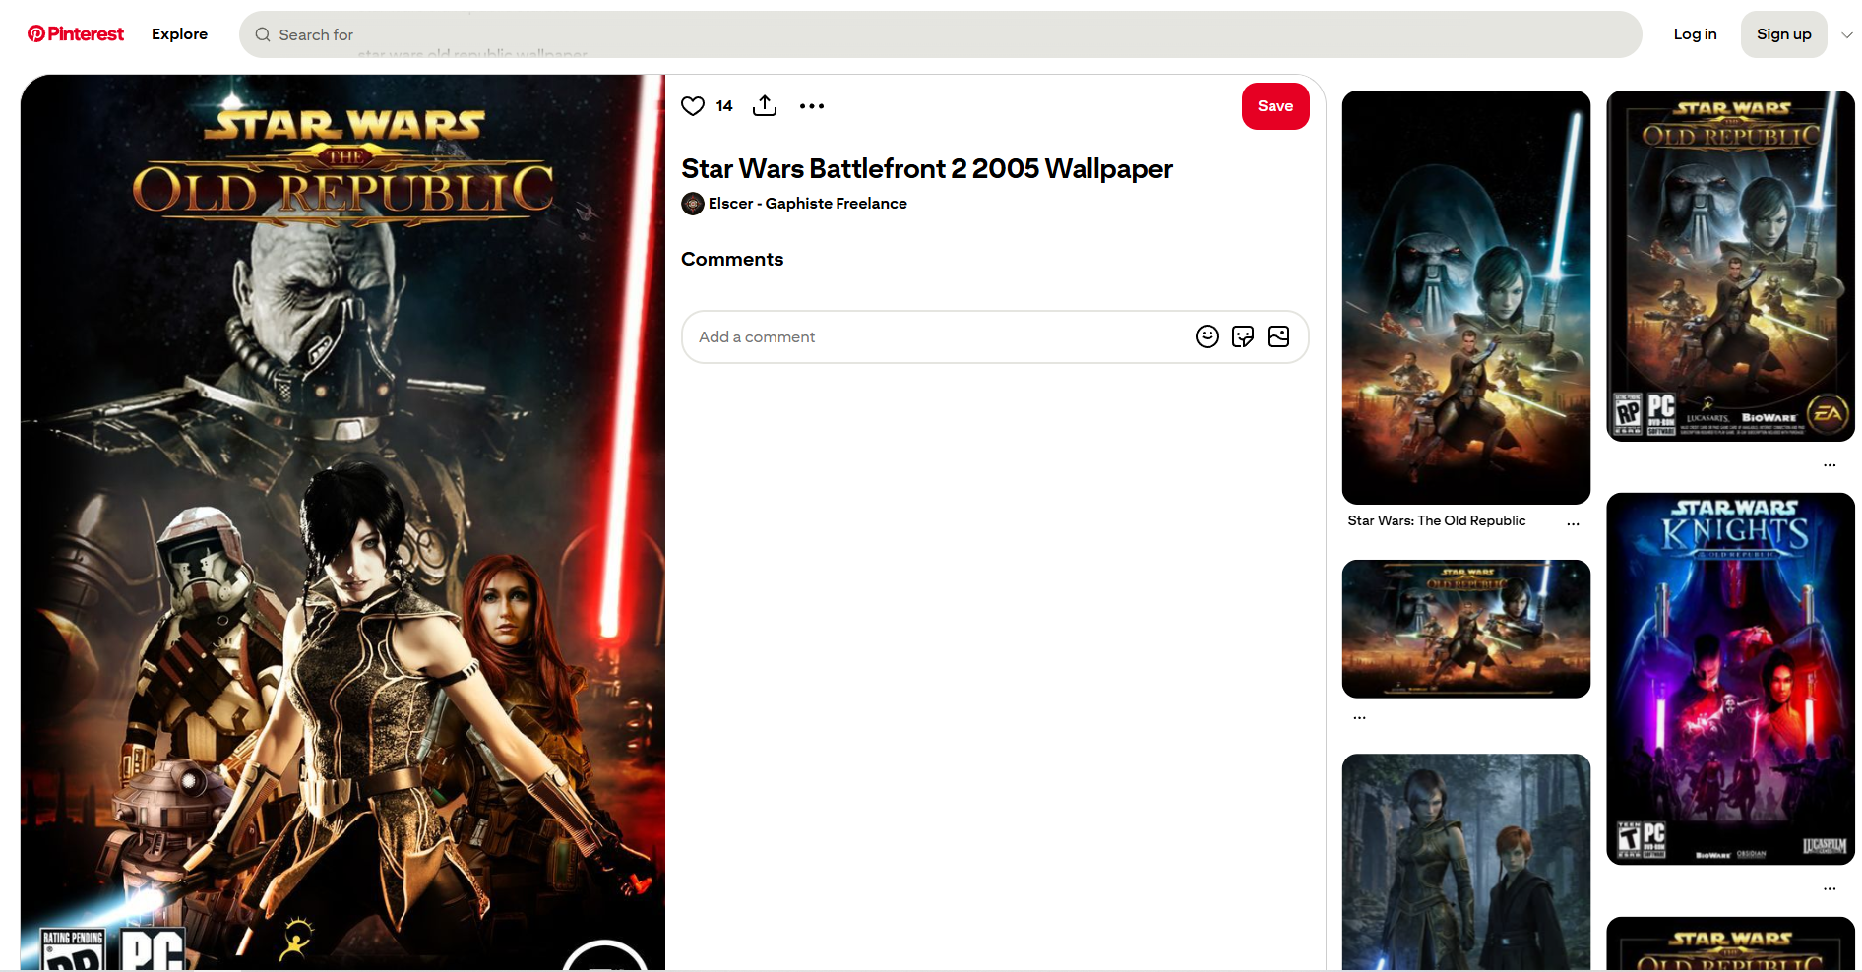Click the Log in button
This screenshot has height=972, width=1862.
(x=1695, y=34)
